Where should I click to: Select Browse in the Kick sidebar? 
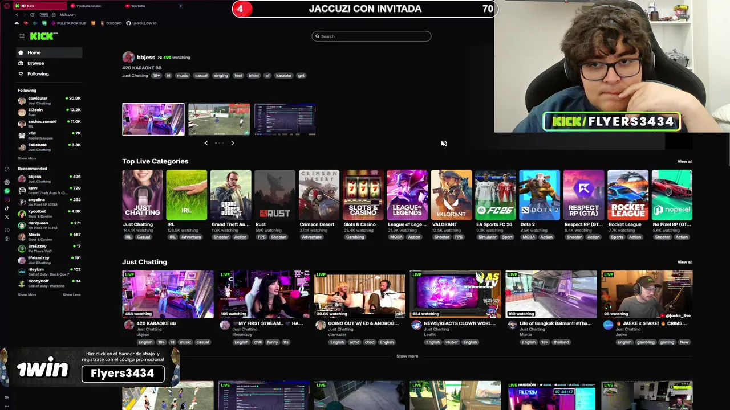coord(49,63)
